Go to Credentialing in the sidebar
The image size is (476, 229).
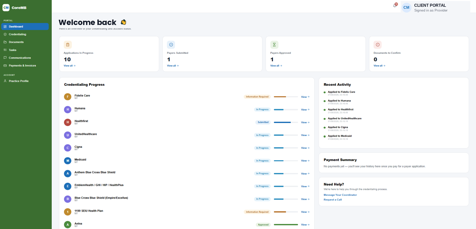coord(25,34)
